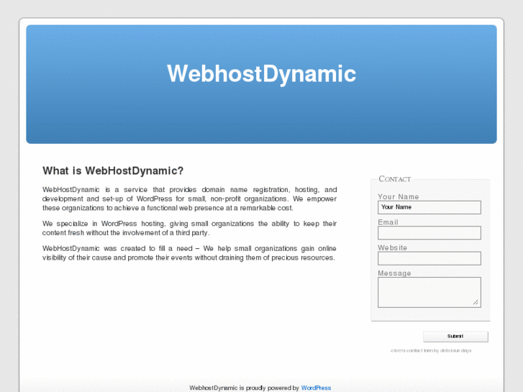Click the 'What is WebHostDynamic?' heading

[113, 170]
